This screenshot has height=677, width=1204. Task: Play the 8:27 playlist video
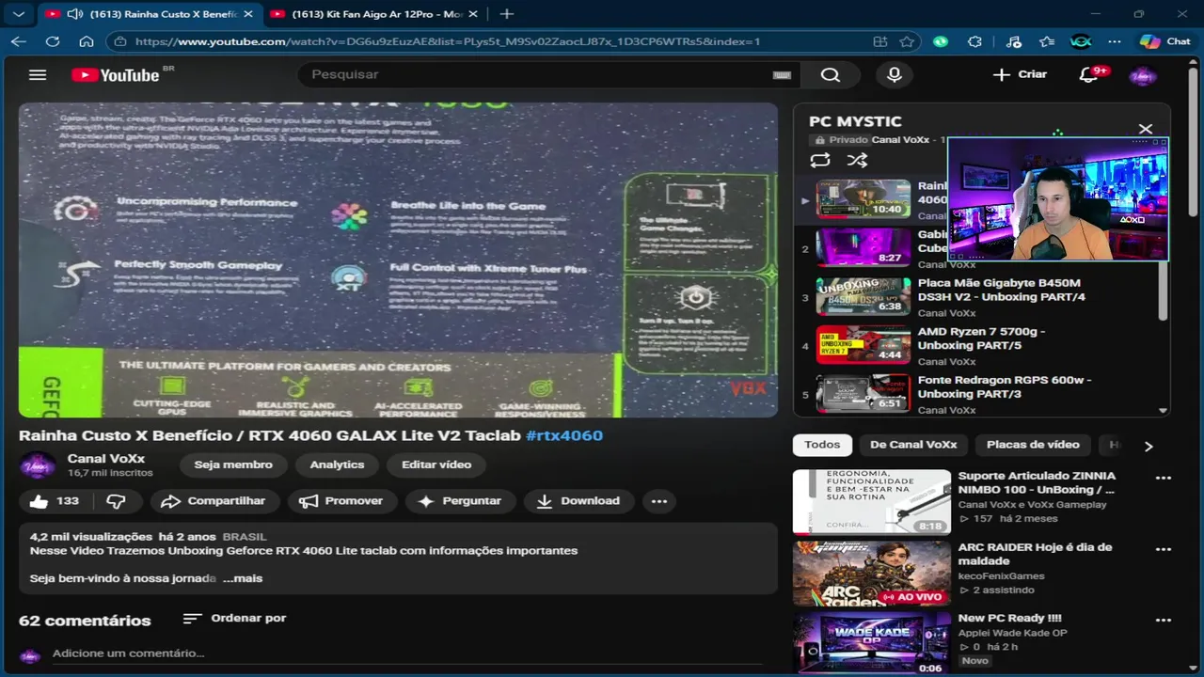(863, 247)
